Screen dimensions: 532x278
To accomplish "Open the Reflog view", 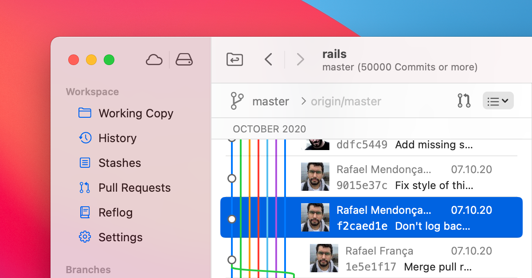I will 115,212.
